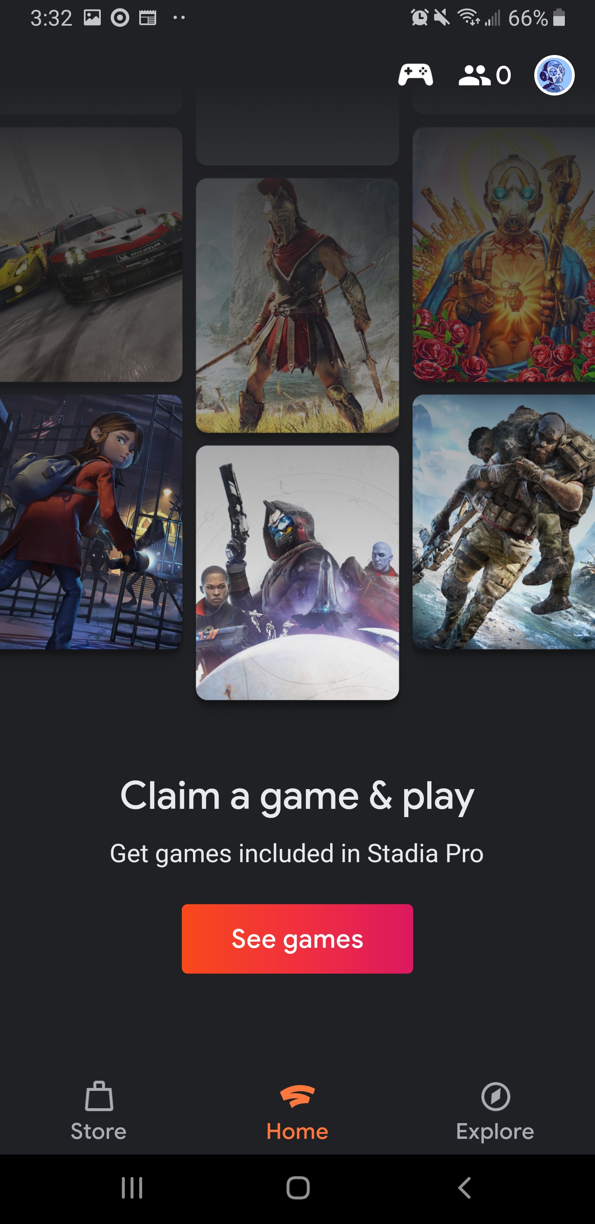Open the profile avatar
Image resolution: width=595 pixels, height=1224 pixels.
[554, 75]
